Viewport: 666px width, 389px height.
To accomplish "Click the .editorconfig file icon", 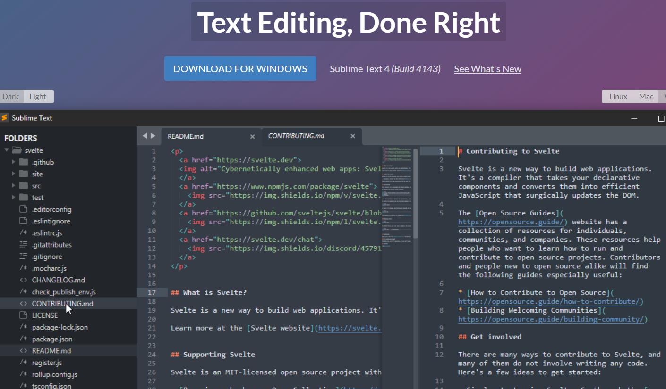I will click(24, 209).
